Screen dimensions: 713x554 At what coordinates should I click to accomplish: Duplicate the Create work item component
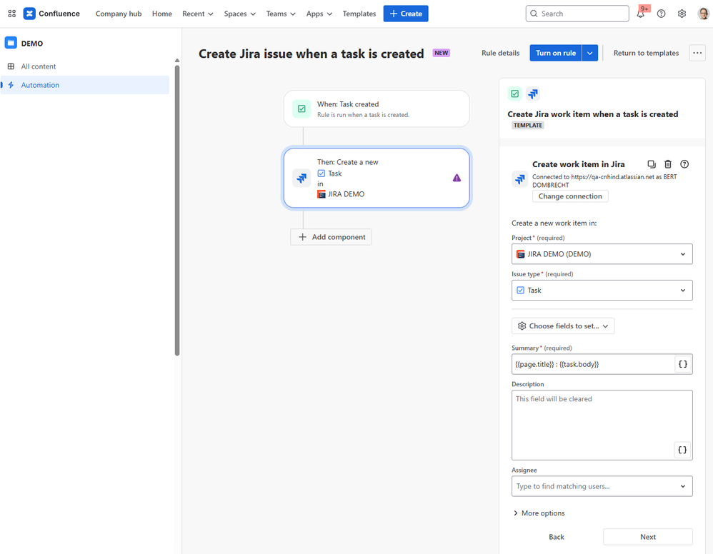tap(652, 164)
